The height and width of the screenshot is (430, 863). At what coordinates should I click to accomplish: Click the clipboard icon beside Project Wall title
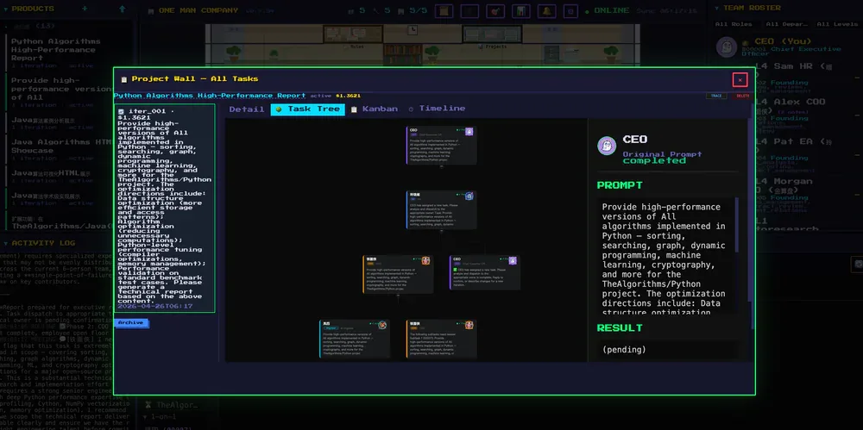(123, 79)
